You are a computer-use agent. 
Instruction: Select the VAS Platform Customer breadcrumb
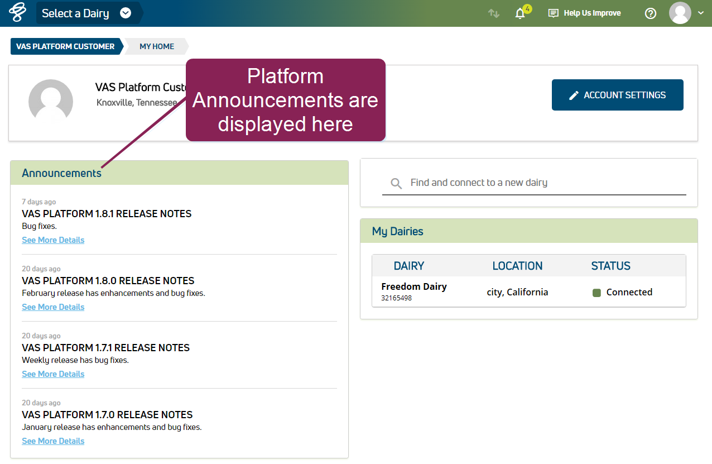65,46
